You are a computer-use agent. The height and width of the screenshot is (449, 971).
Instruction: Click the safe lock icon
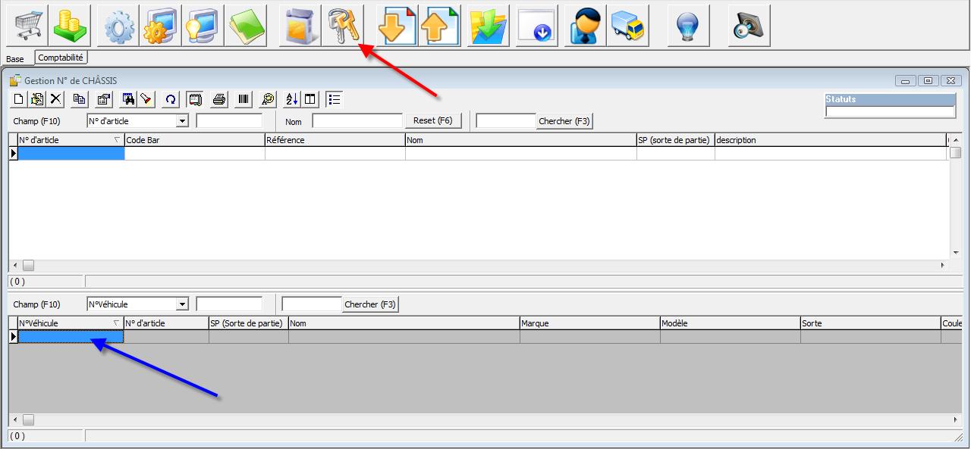(x=749, y=26)
